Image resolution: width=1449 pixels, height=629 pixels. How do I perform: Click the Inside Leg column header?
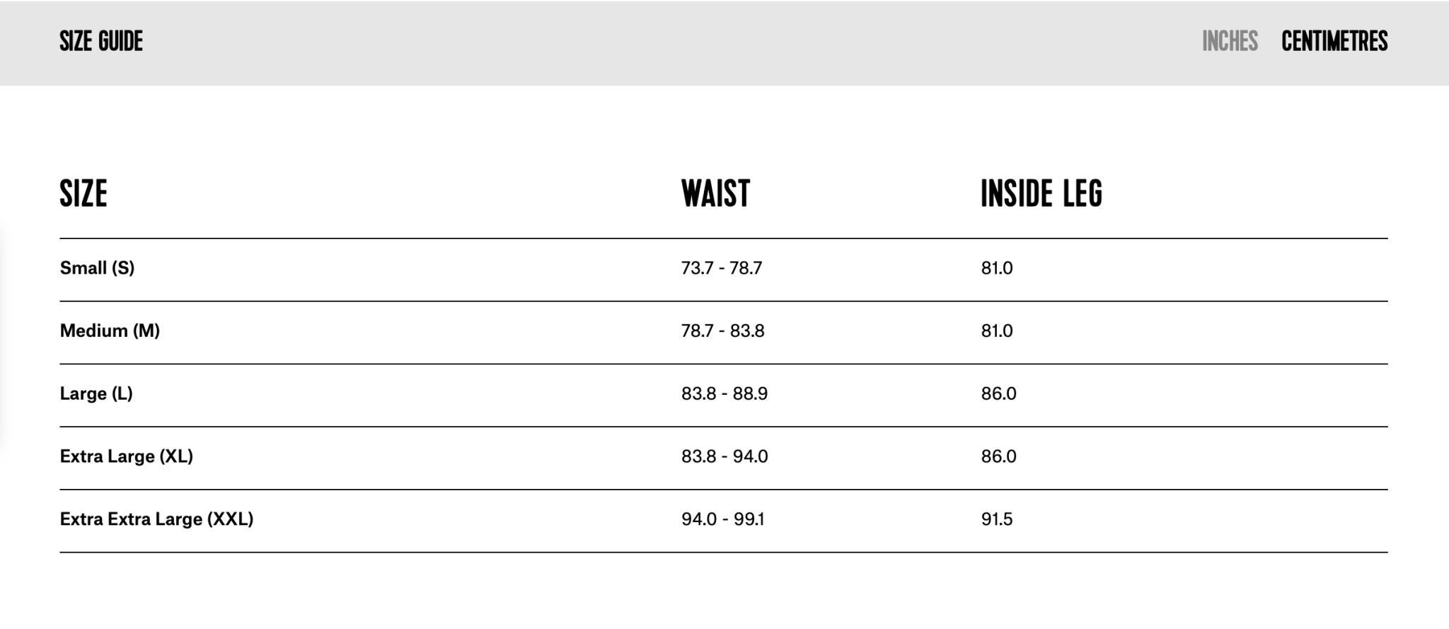1041,194
